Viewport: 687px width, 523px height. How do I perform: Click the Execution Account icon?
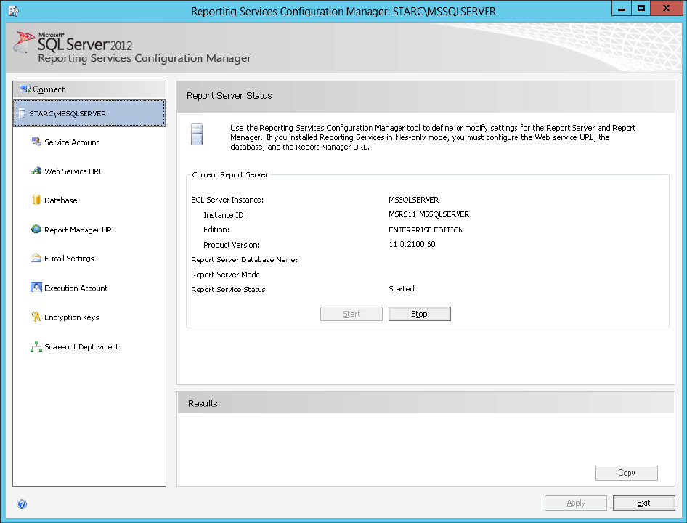pos(36,287)
